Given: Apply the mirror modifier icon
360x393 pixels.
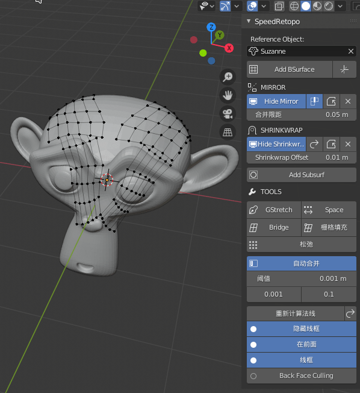Looking at the screenshot, I should (x=331, y=101).
